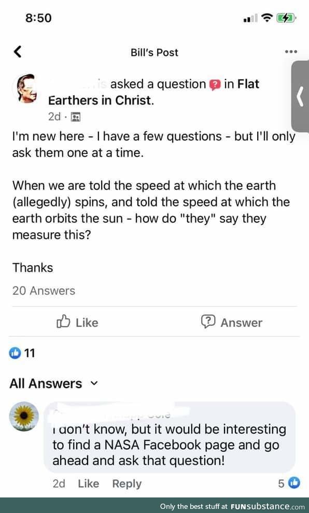Tap the group privacy icon beside 2d

[x=76, y=117]
